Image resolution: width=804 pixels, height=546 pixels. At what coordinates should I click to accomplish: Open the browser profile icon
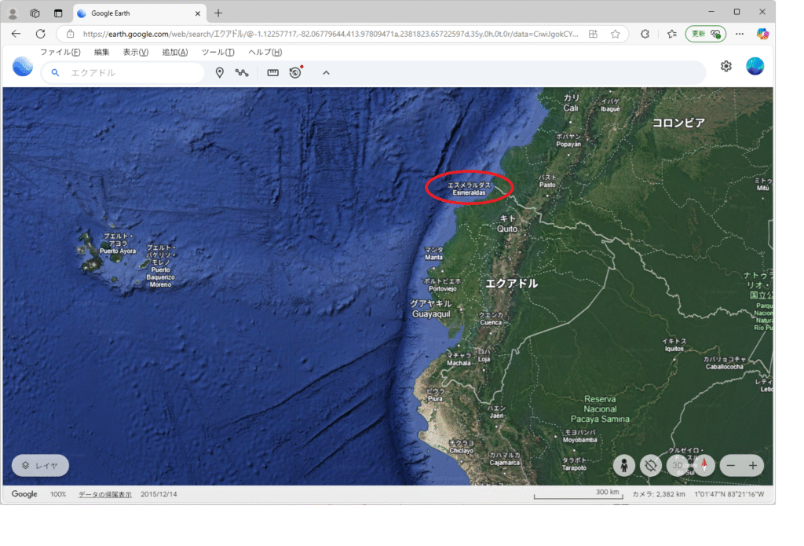[x=13, y=13]
